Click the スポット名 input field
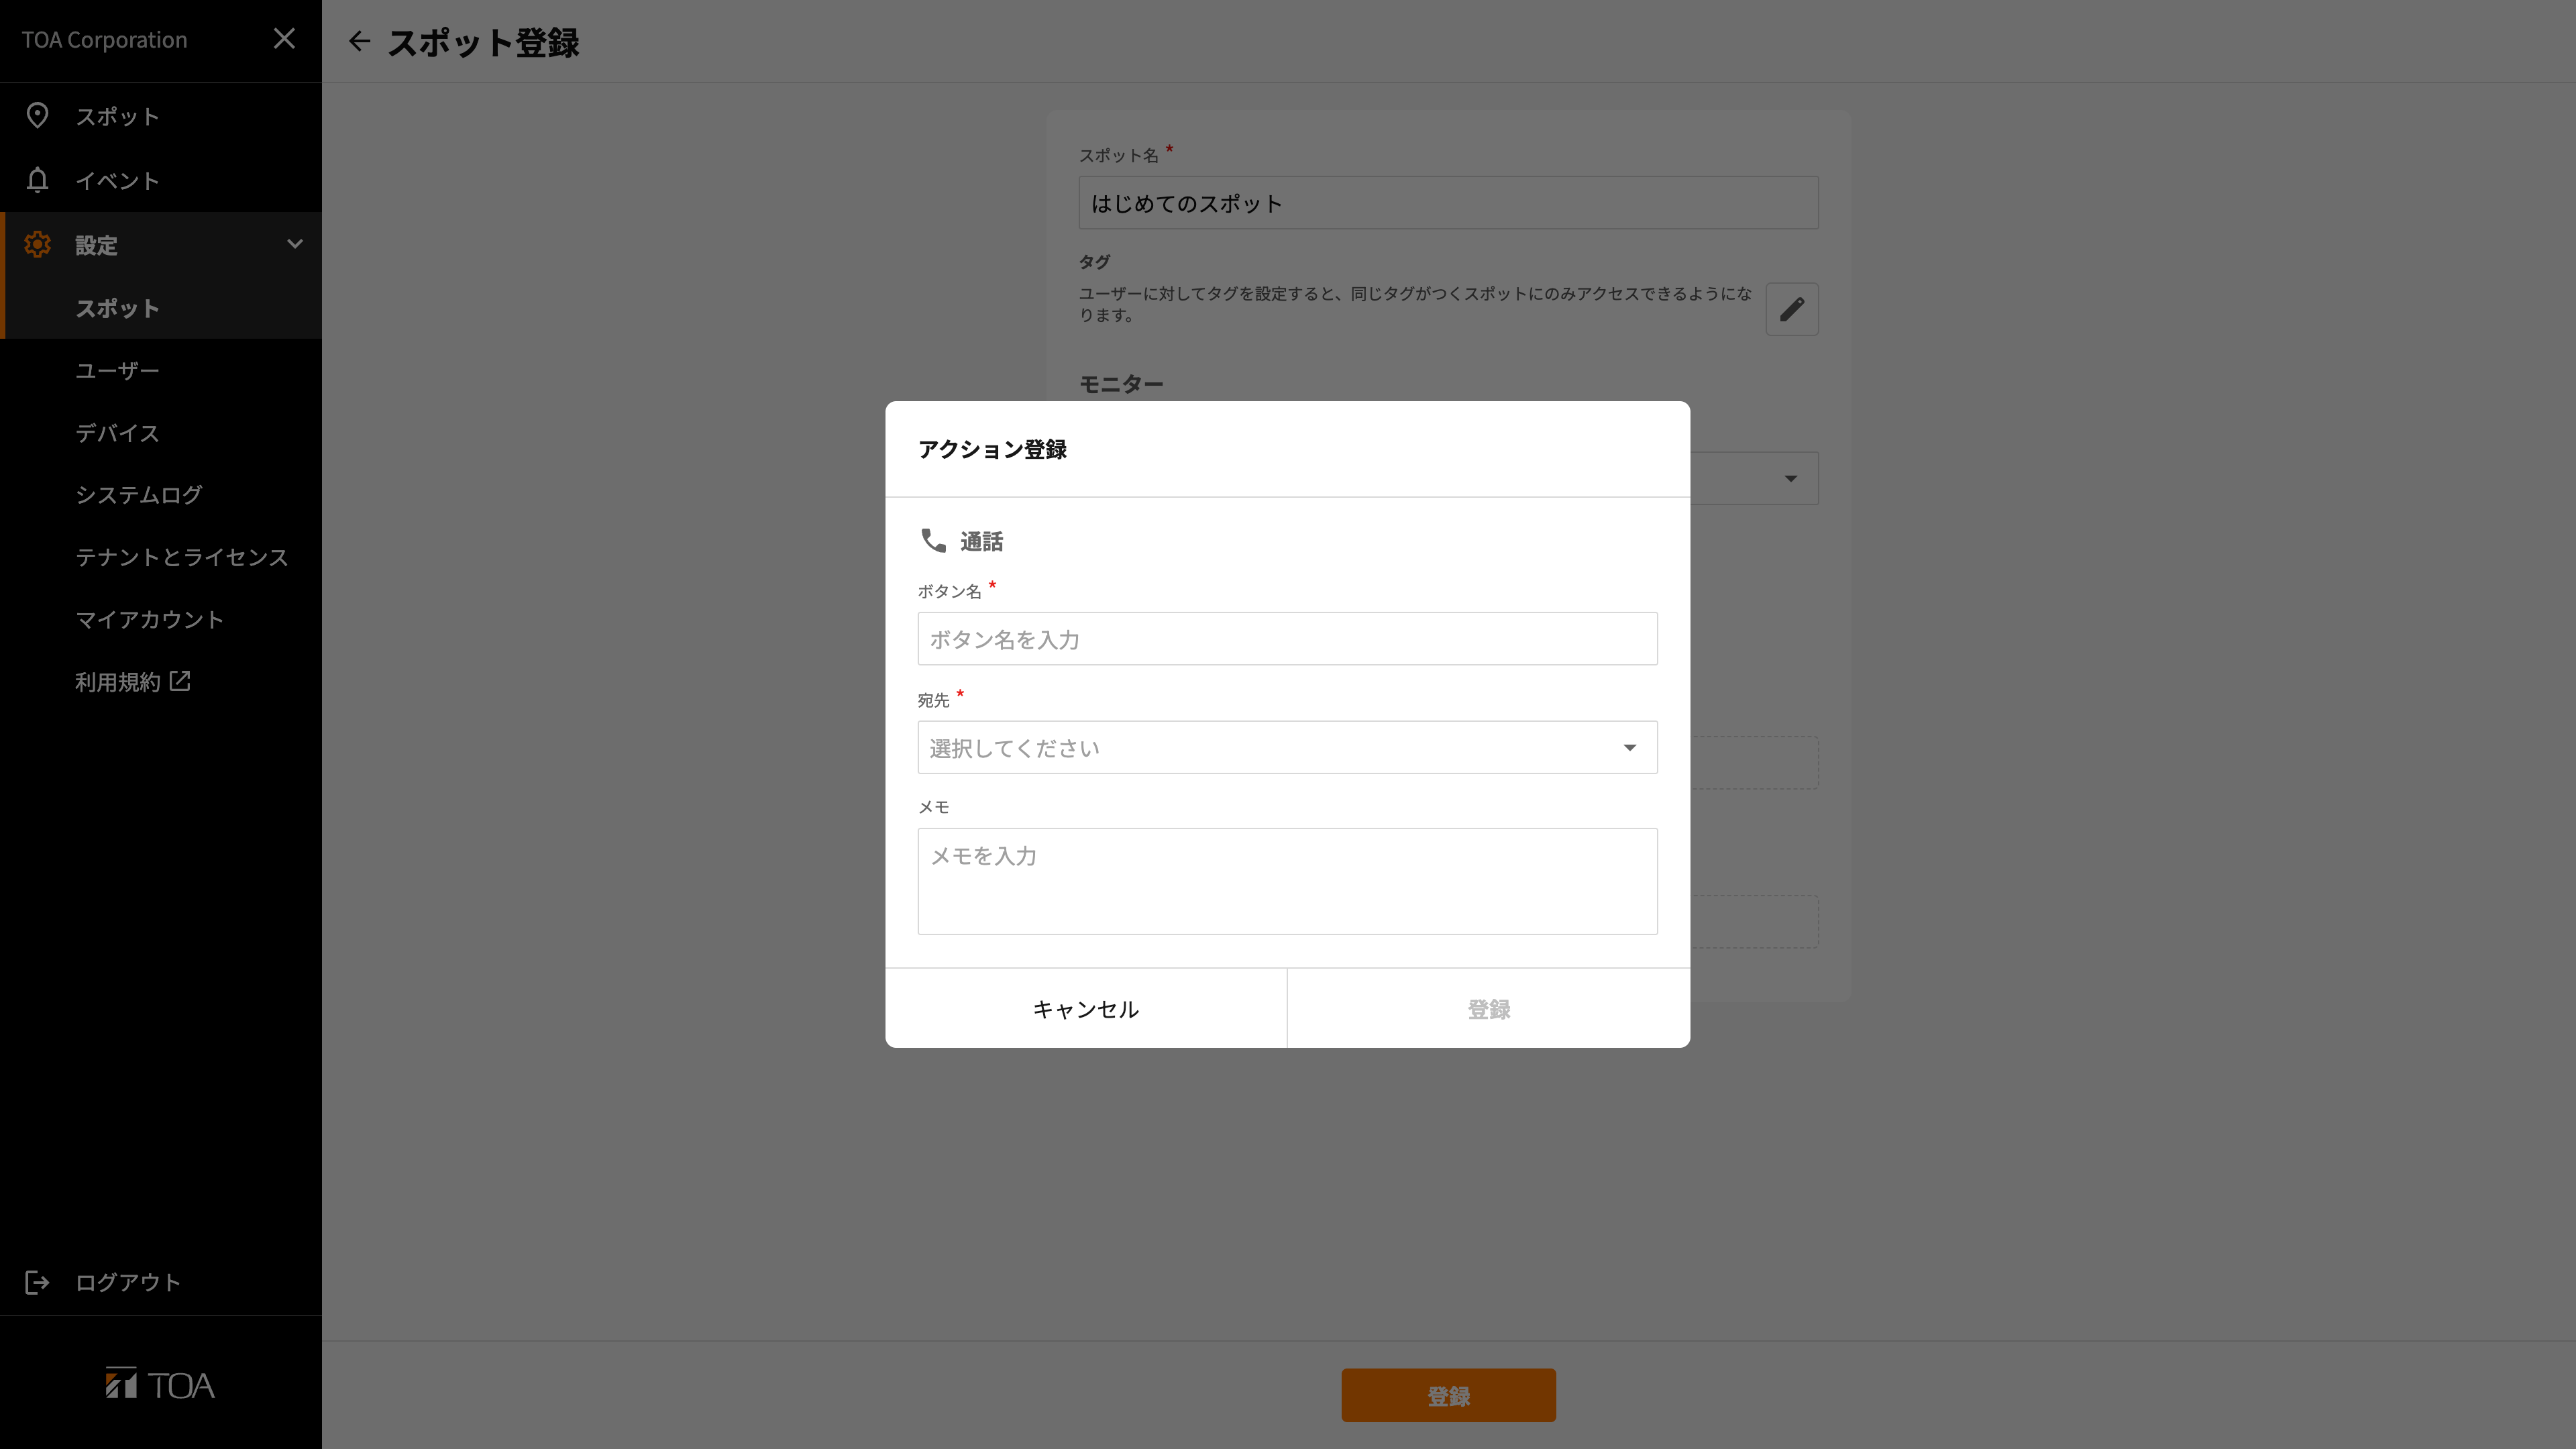This screenshot has height=1449, width=2576. (x=1448, y=203)
